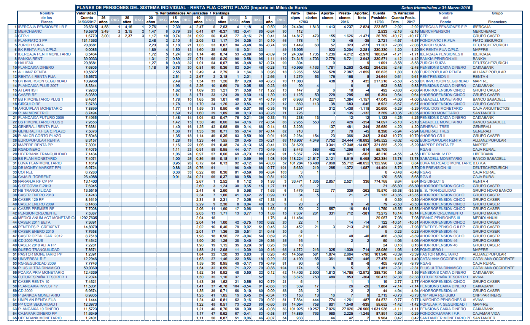Viewport: 530px width, 325px height.
Task: Click plan name 'BANKIA RENT'
Action: [x=30, y=59]
